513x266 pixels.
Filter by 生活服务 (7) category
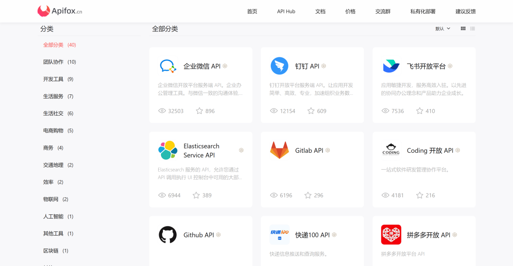pyautogui.click(x=58, y=96)
